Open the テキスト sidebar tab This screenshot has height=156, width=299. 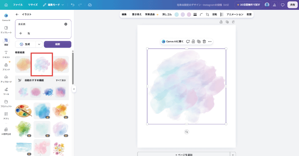pos(6,54)
